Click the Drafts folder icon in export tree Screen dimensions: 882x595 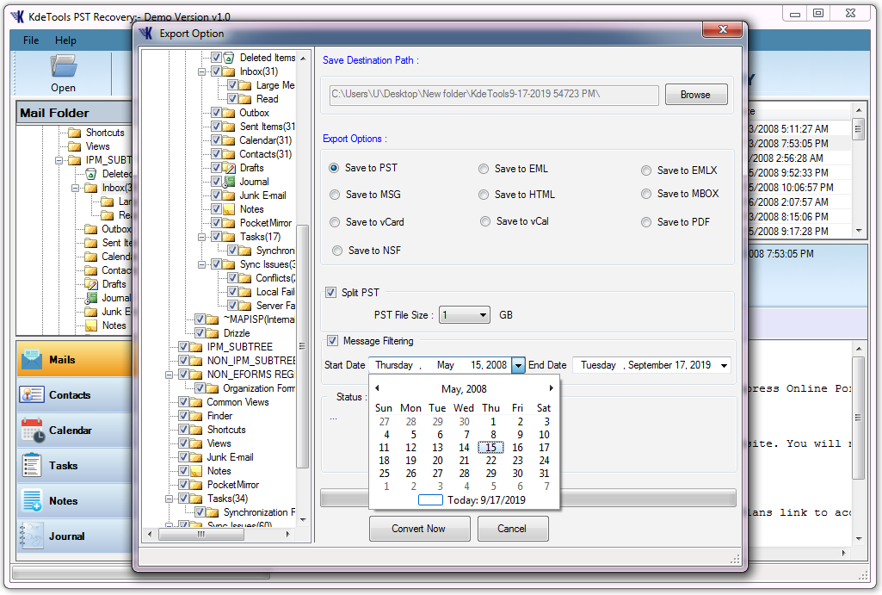(x=229, y=168)
